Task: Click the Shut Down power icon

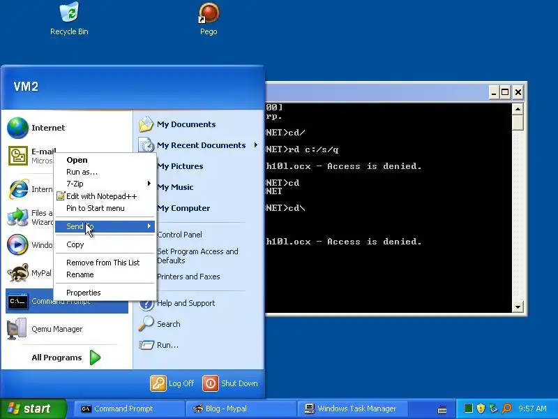Action: coord(211,383)
